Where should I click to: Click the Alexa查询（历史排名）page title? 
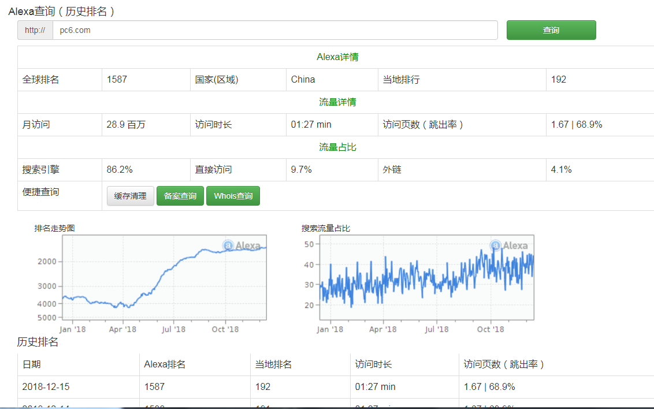[x=61, y=11]
